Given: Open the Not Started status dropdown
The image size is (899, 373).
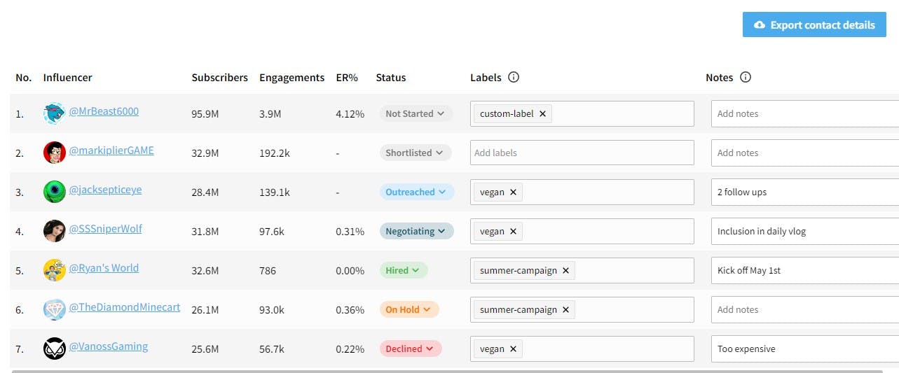Looking at the screenshot, I should 416,113.
